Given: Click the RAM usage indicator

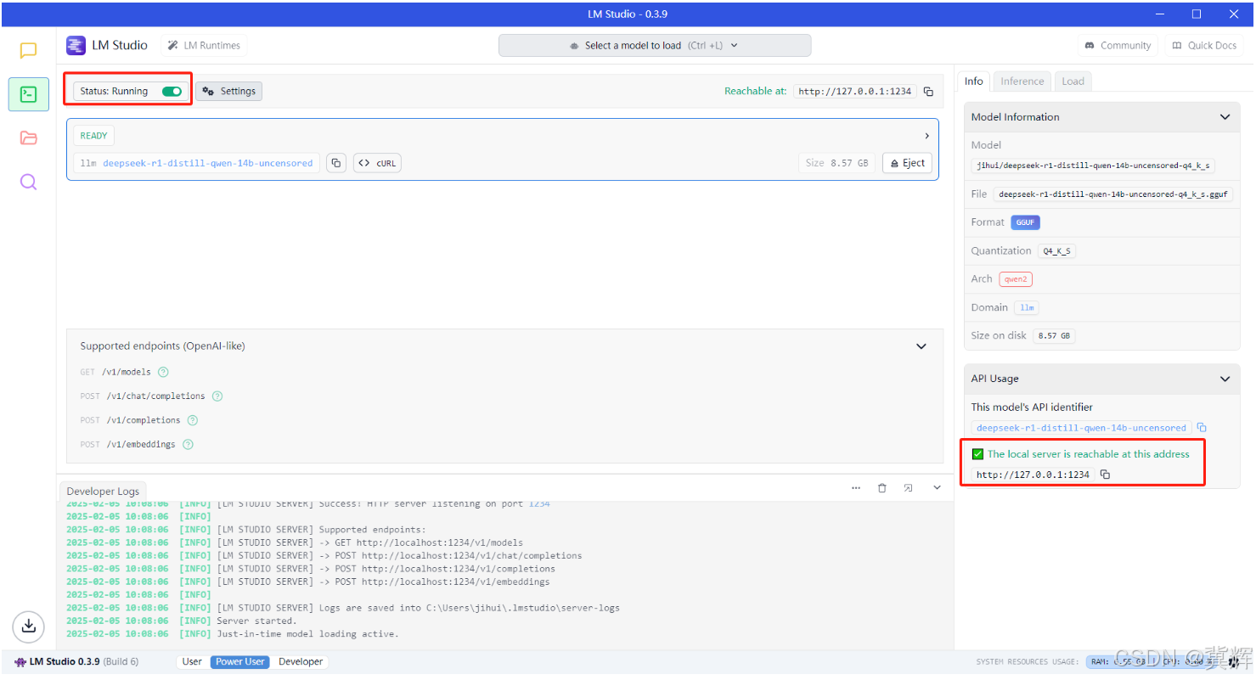Looking at the screenshot, I should click(1119, 662).
